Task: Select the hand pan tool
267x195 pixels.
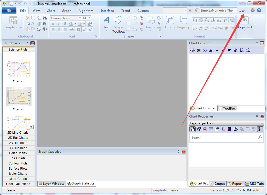Action: [x=159, y=18]
